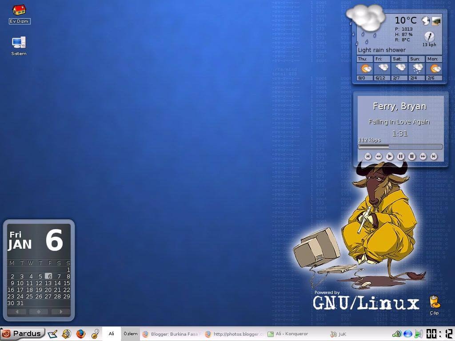Click the JAN month label
Image resolution: width=455 pixels, height=341 pixels.
[x=20, y=245]
